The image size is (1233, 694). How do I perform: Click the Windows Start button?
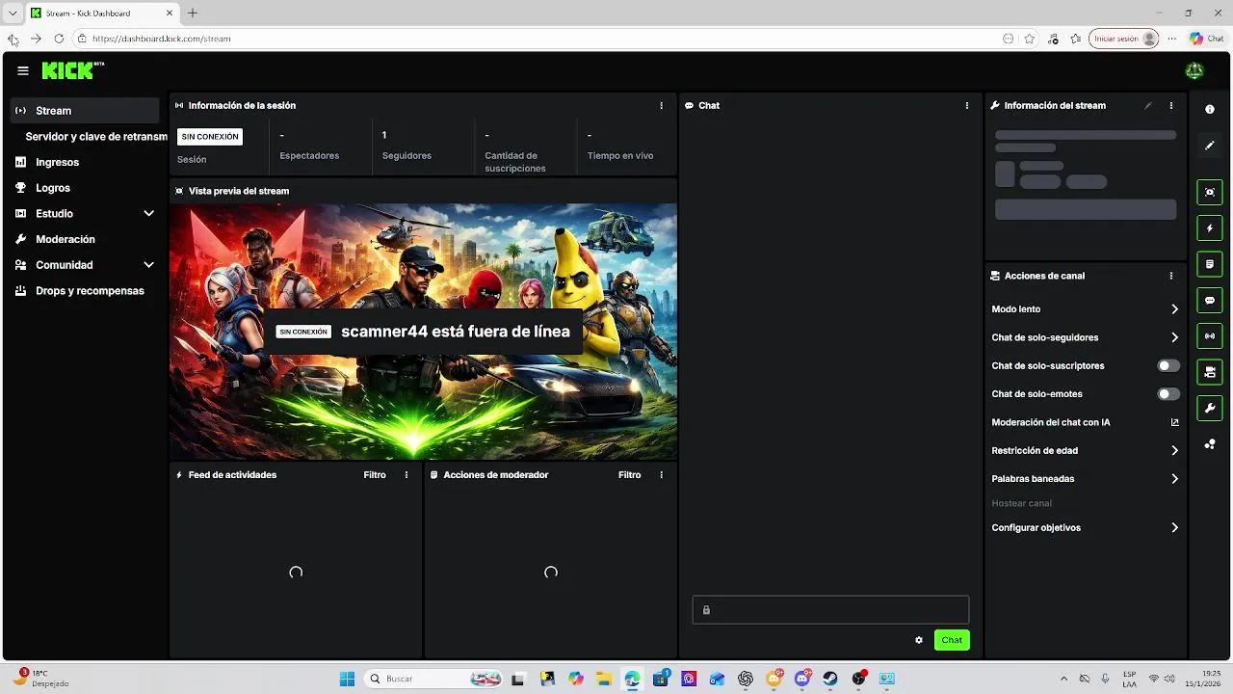click(x=347, y=679)
